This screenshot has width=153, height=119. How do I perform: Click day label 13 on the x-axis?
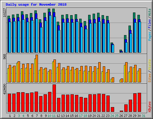[x=63, y=116]
